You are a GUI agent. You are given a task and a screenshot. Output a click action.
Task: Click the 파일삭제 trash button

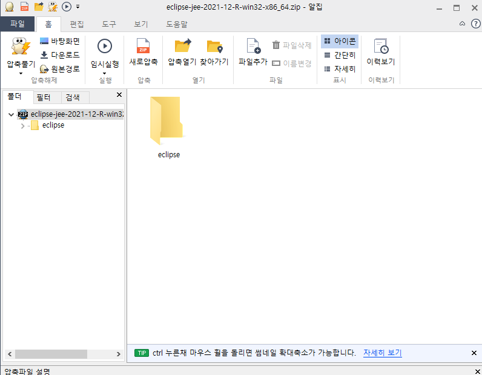pyautogui.click(x=292, y=45)
